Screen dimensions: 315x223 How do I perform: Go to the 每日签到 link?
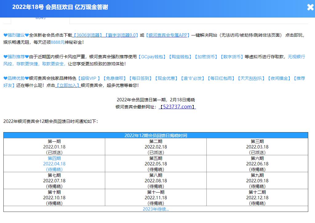140,78
